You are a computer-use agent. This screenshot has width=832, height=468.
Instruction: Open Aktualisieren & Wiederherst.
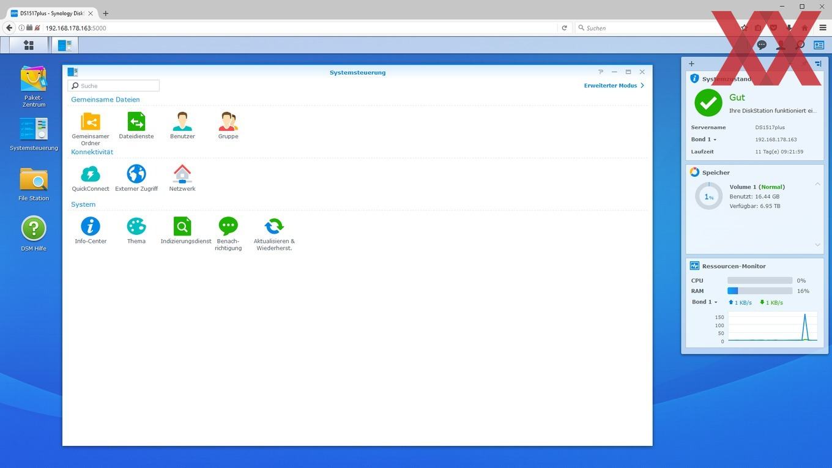[274, 234]
